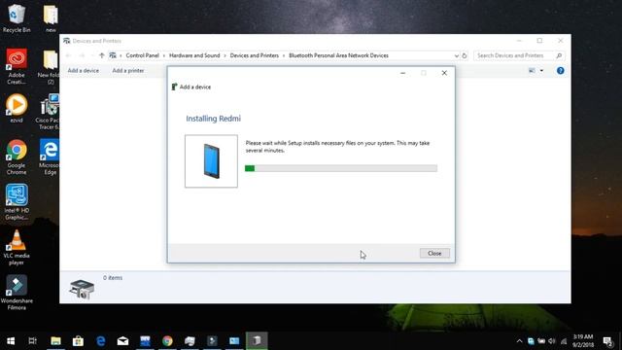Image resolution: width=622 pixels, height=350 pixels.
Task: Open the Windows Start menu
Action: point(11,341)
